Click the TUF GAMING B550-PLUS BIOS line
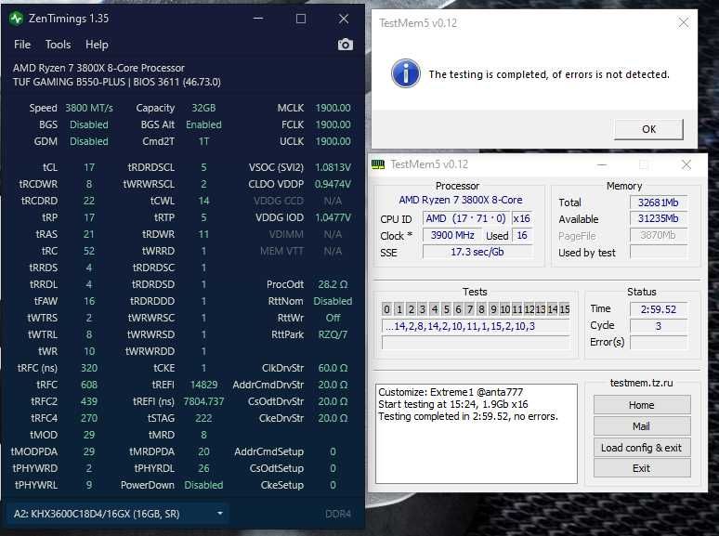 coord(117,82)
